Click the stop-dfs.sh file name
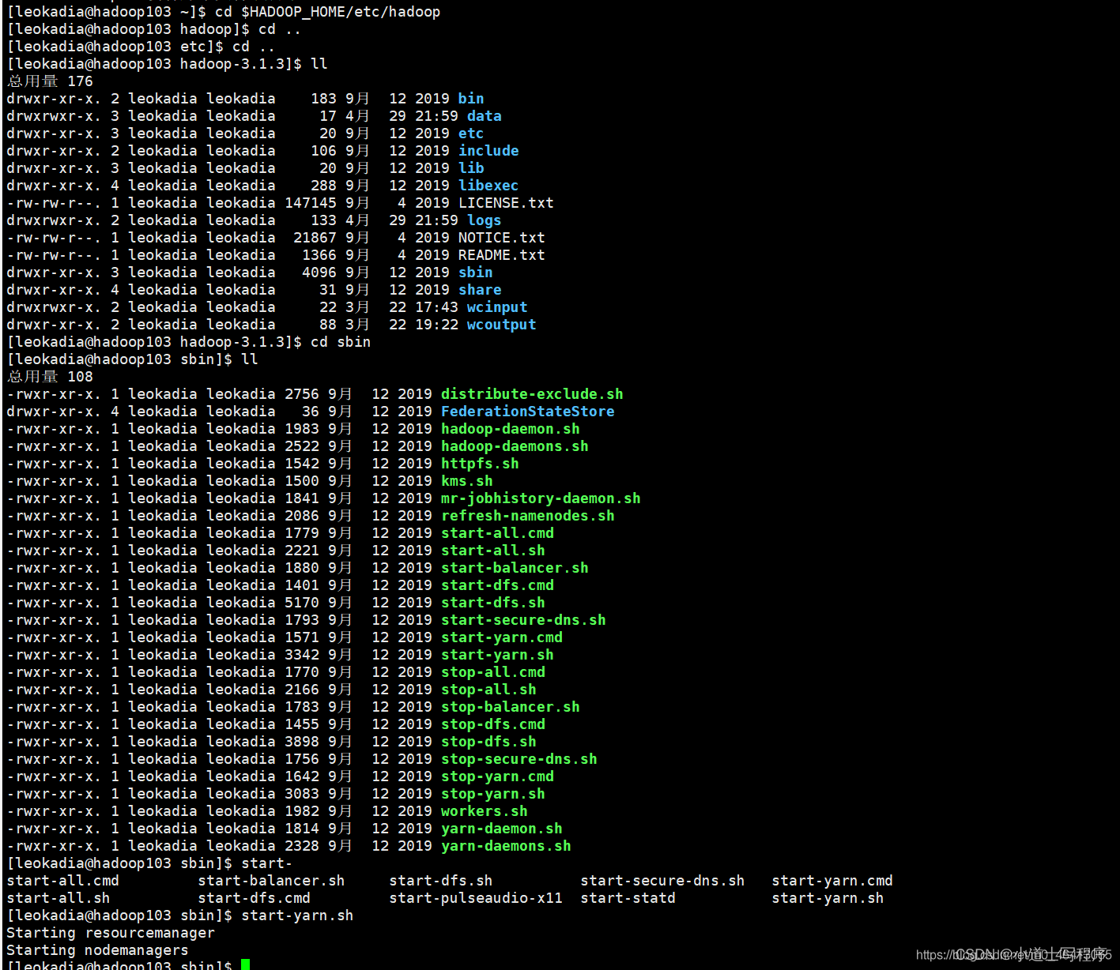Image resolution: width=1120 pixels, height=970 pixels. point(488,742)
